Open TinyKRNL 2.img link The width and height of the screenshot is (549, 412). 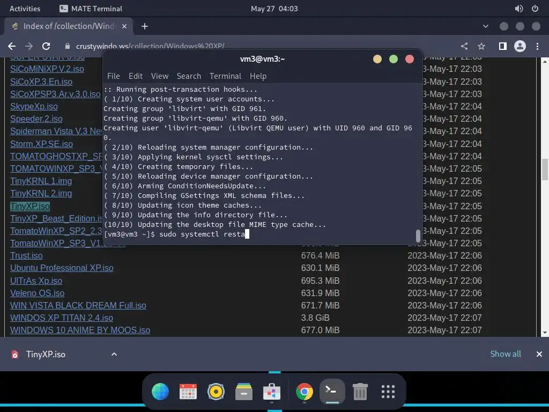(x=41, y=193)
